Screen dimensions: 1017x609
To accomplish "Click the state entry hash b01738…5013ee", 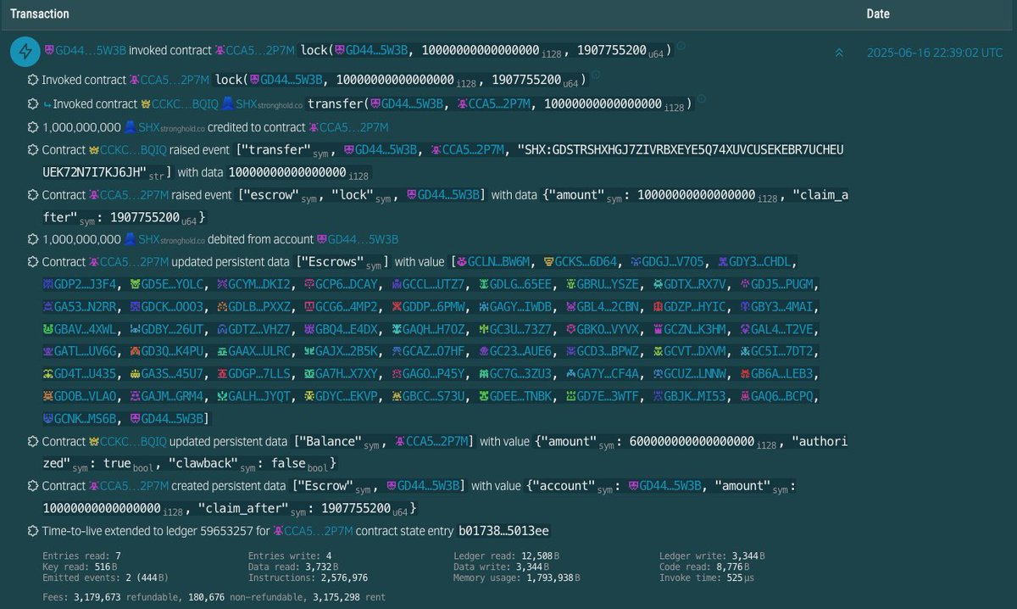I will (503, 531).
